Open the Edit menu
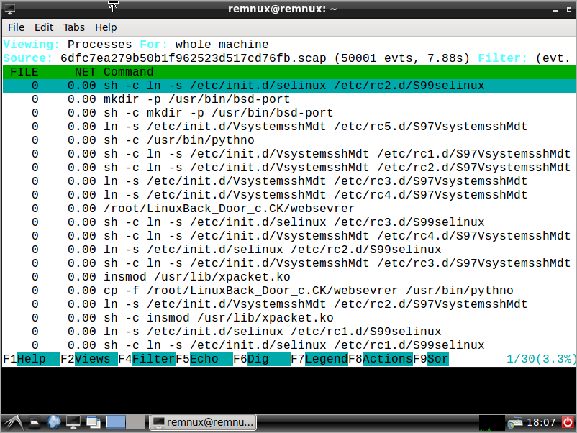 (44, 27)
